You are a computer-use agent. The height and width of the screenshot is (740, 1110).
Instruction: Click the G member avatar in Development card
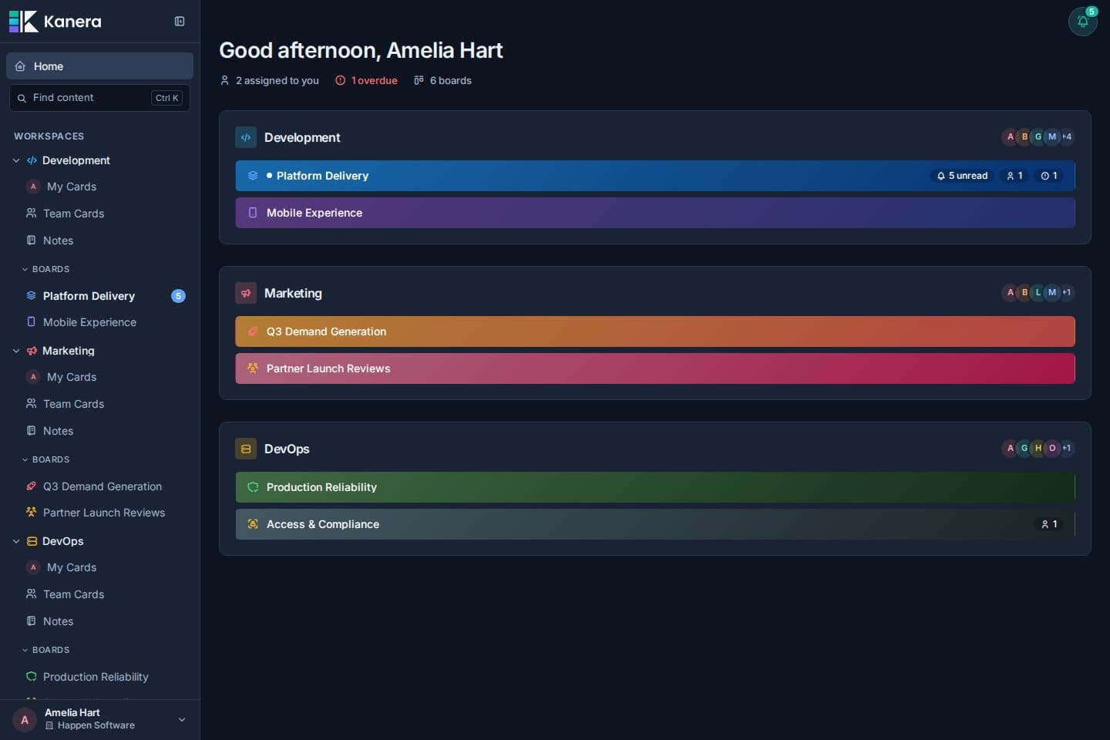(1038, 137)
